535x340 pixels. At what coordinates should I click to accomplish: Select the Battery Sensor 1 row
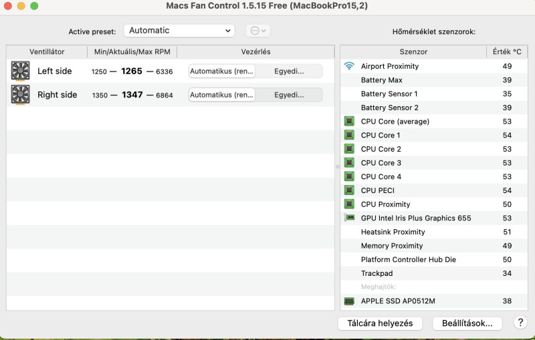(x=433, y=94)
